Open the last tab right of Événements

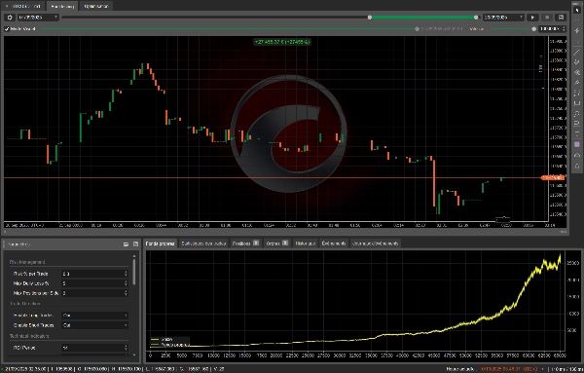point(375,243)
